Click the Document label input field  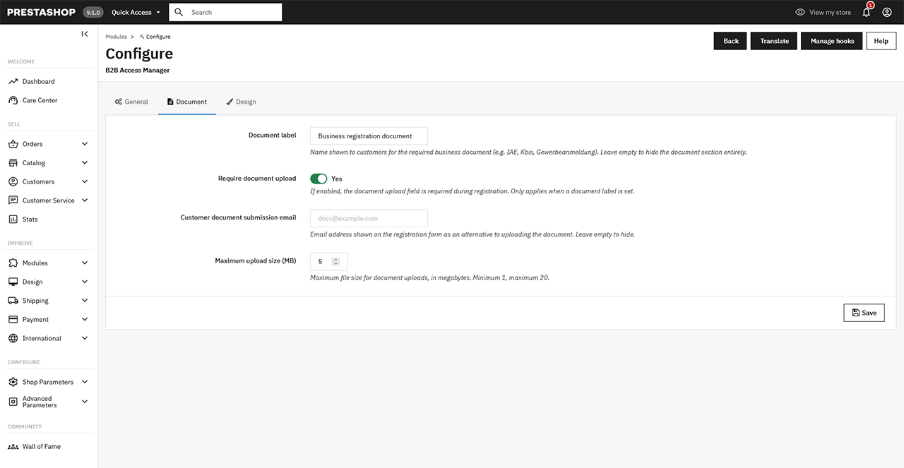[369, 136]
